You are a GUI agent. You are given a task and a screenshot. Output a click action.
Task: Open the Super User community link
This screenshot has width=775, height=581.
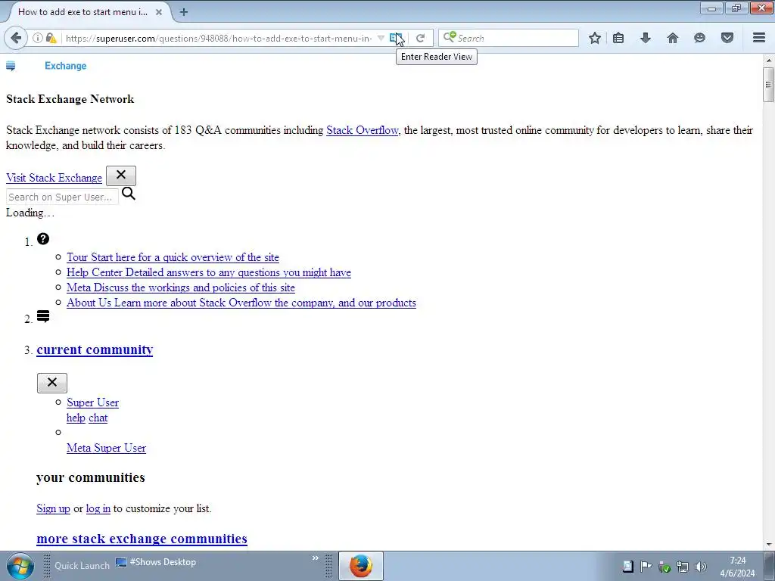coord(92,402)
